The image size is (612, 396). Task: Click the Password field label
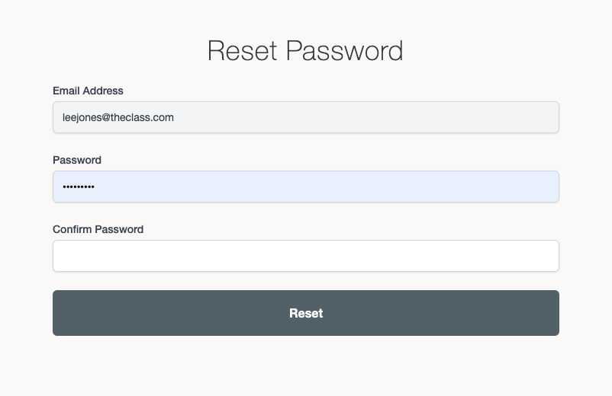(x=77, y=160)
